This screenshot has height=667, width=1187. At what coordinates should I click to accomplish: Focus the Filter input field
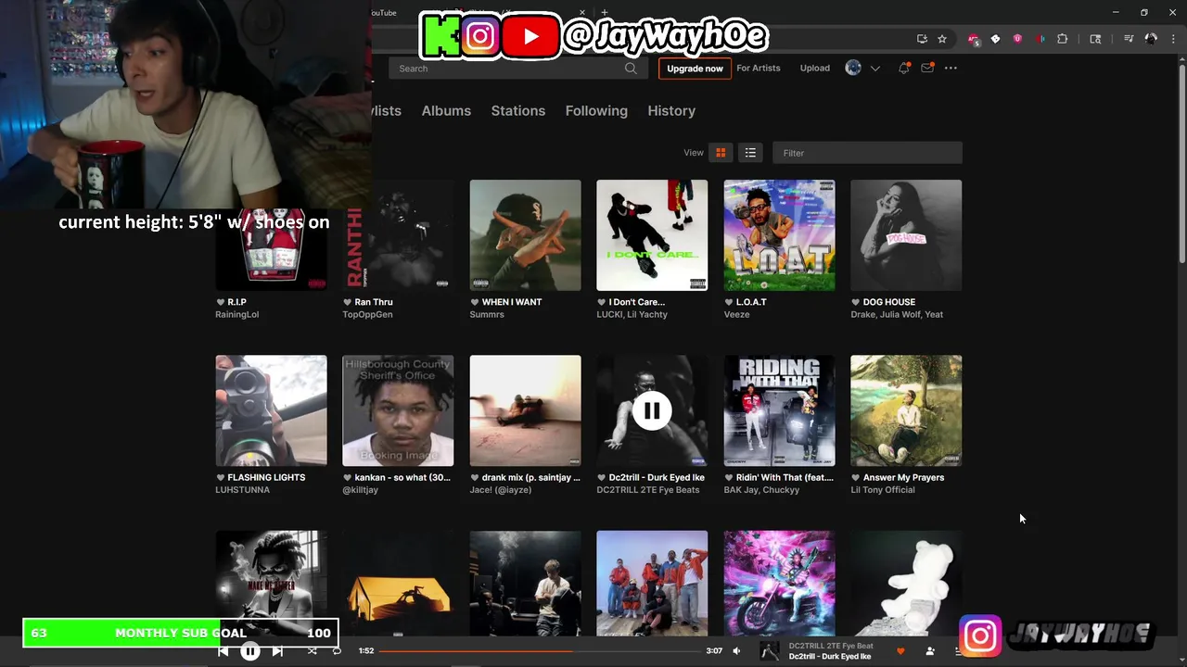(x=867, y=153)
